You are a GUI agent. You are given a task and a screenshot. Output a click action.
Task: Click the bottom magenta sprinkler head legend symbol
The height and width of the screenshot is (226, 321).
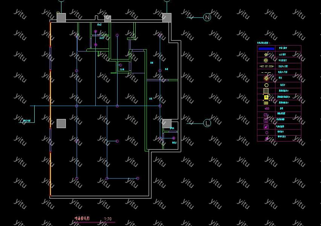click(266, 138)
